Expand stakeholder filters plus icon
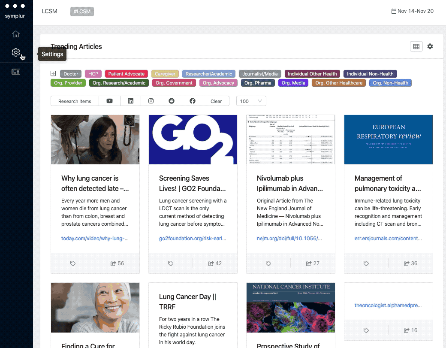This screenshot has height=348, width=446. [x=53, y=73]
